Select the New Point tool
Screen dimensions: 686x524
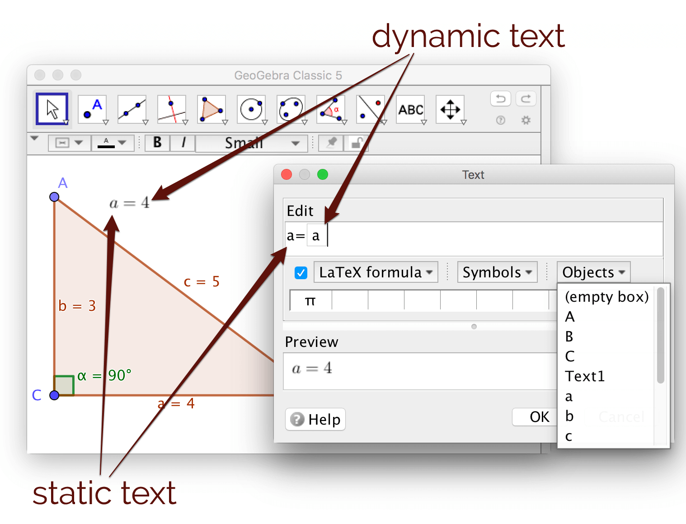coord(93,108)
